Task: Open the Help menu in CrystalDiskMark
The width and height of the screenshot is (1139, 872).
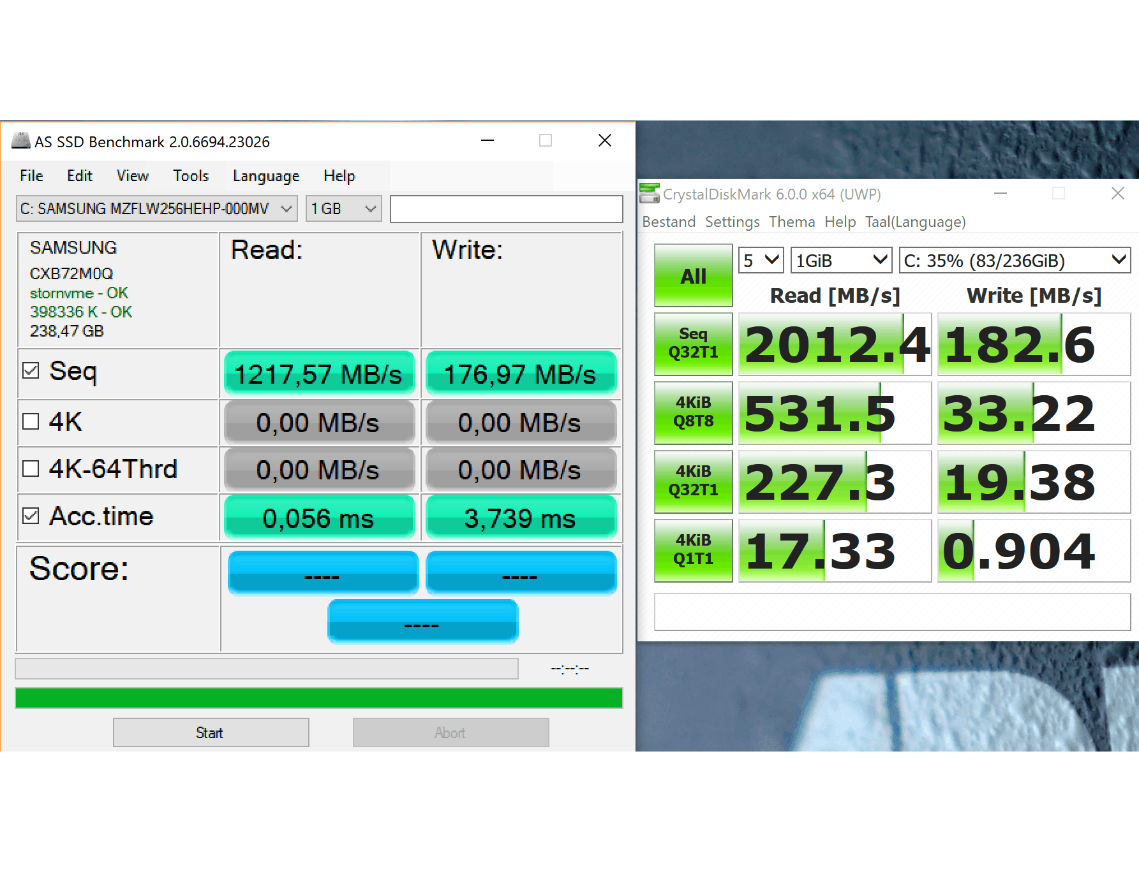Action: tap(840, 222)
